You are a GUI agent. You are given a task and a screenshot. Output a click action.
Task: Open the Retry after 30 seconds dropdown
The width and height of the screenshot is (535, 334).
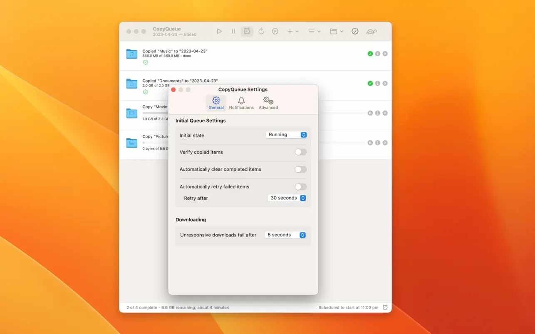tap(287, 198)
